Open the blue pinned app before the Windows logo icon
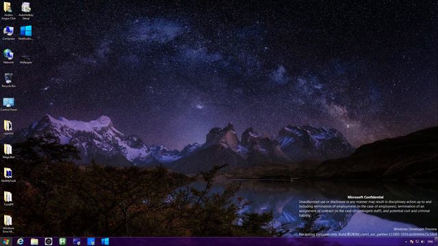Image resolution: width=438 pixels, height=246 pixels. click(x=91, y=241)
